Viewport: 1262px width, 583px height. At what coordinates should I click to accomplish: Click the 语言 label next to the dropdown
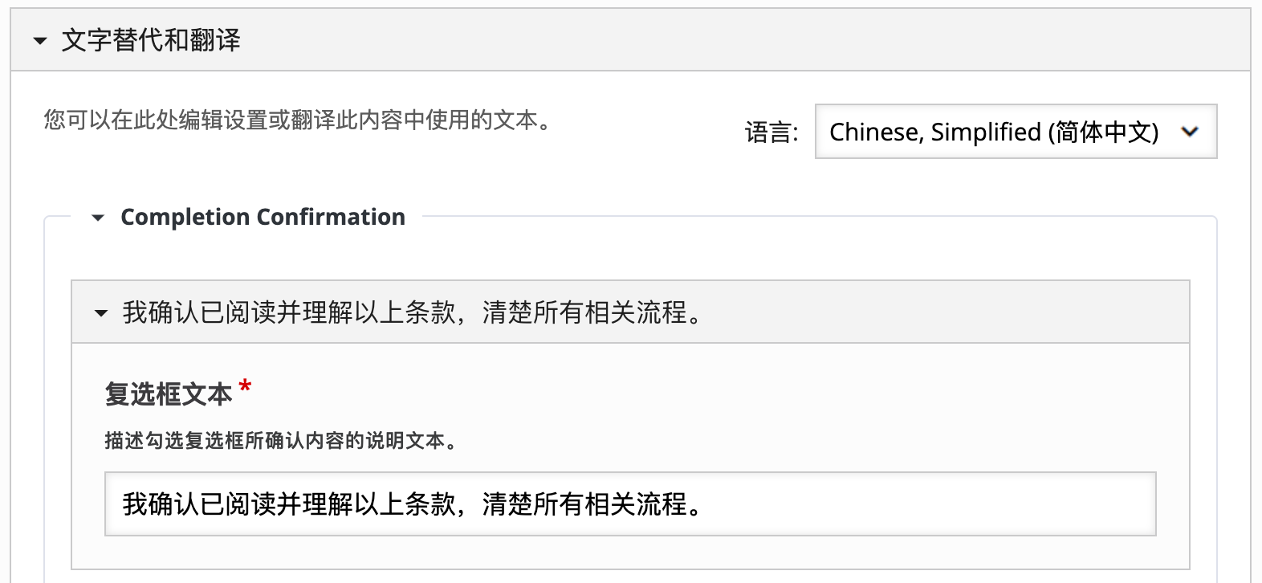tap(772, 131)
